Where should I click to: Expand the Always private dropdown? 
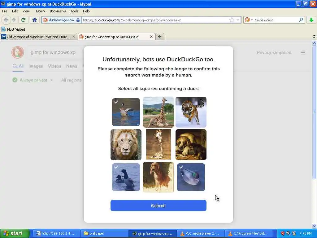(x=32, y=80)
